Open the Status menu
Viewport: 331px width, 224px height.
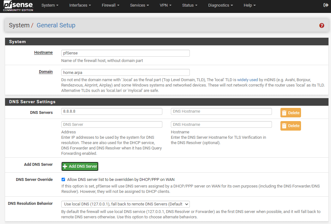[190, 5]
